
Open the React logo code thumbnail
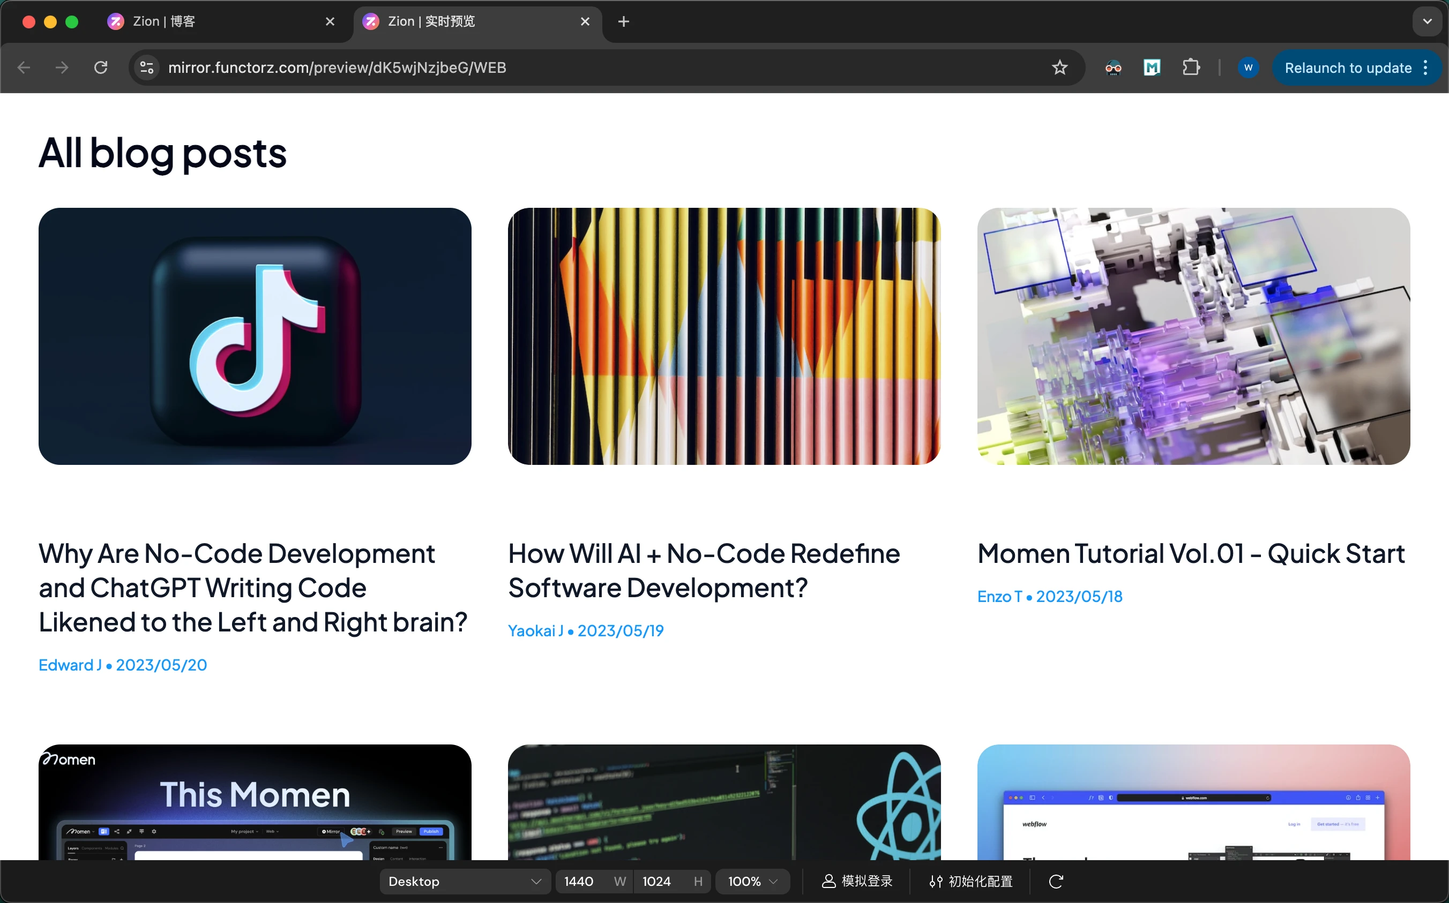(724, 802)
